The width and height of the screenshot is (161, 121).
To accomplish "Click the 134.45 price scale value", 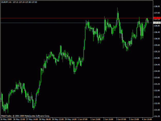I will (157, 65).
